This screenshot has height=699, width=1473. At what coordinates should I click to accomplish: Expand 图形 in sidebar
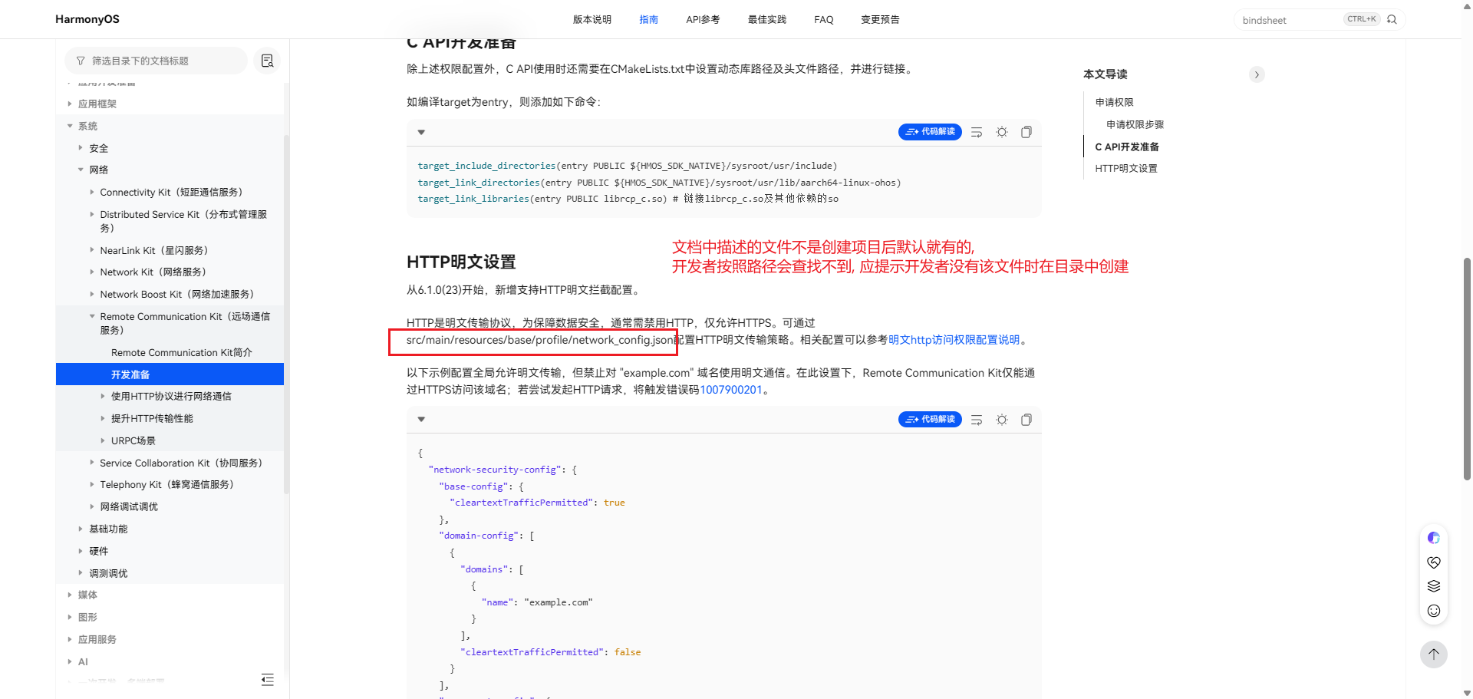click(x=70, y=617)
